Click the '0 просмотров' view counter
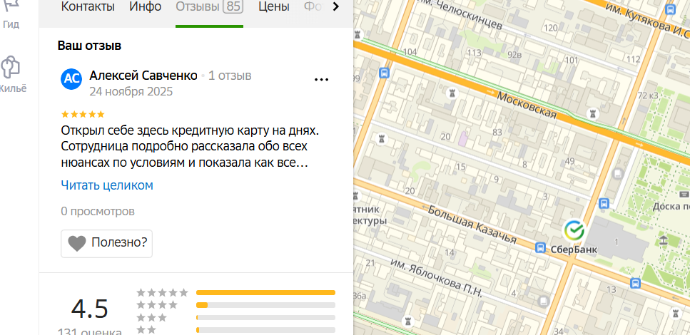 (98, 212)
